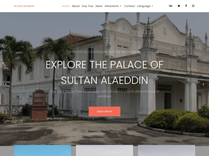Click the ISTANA BANDAR logo link

pos(24,6)
